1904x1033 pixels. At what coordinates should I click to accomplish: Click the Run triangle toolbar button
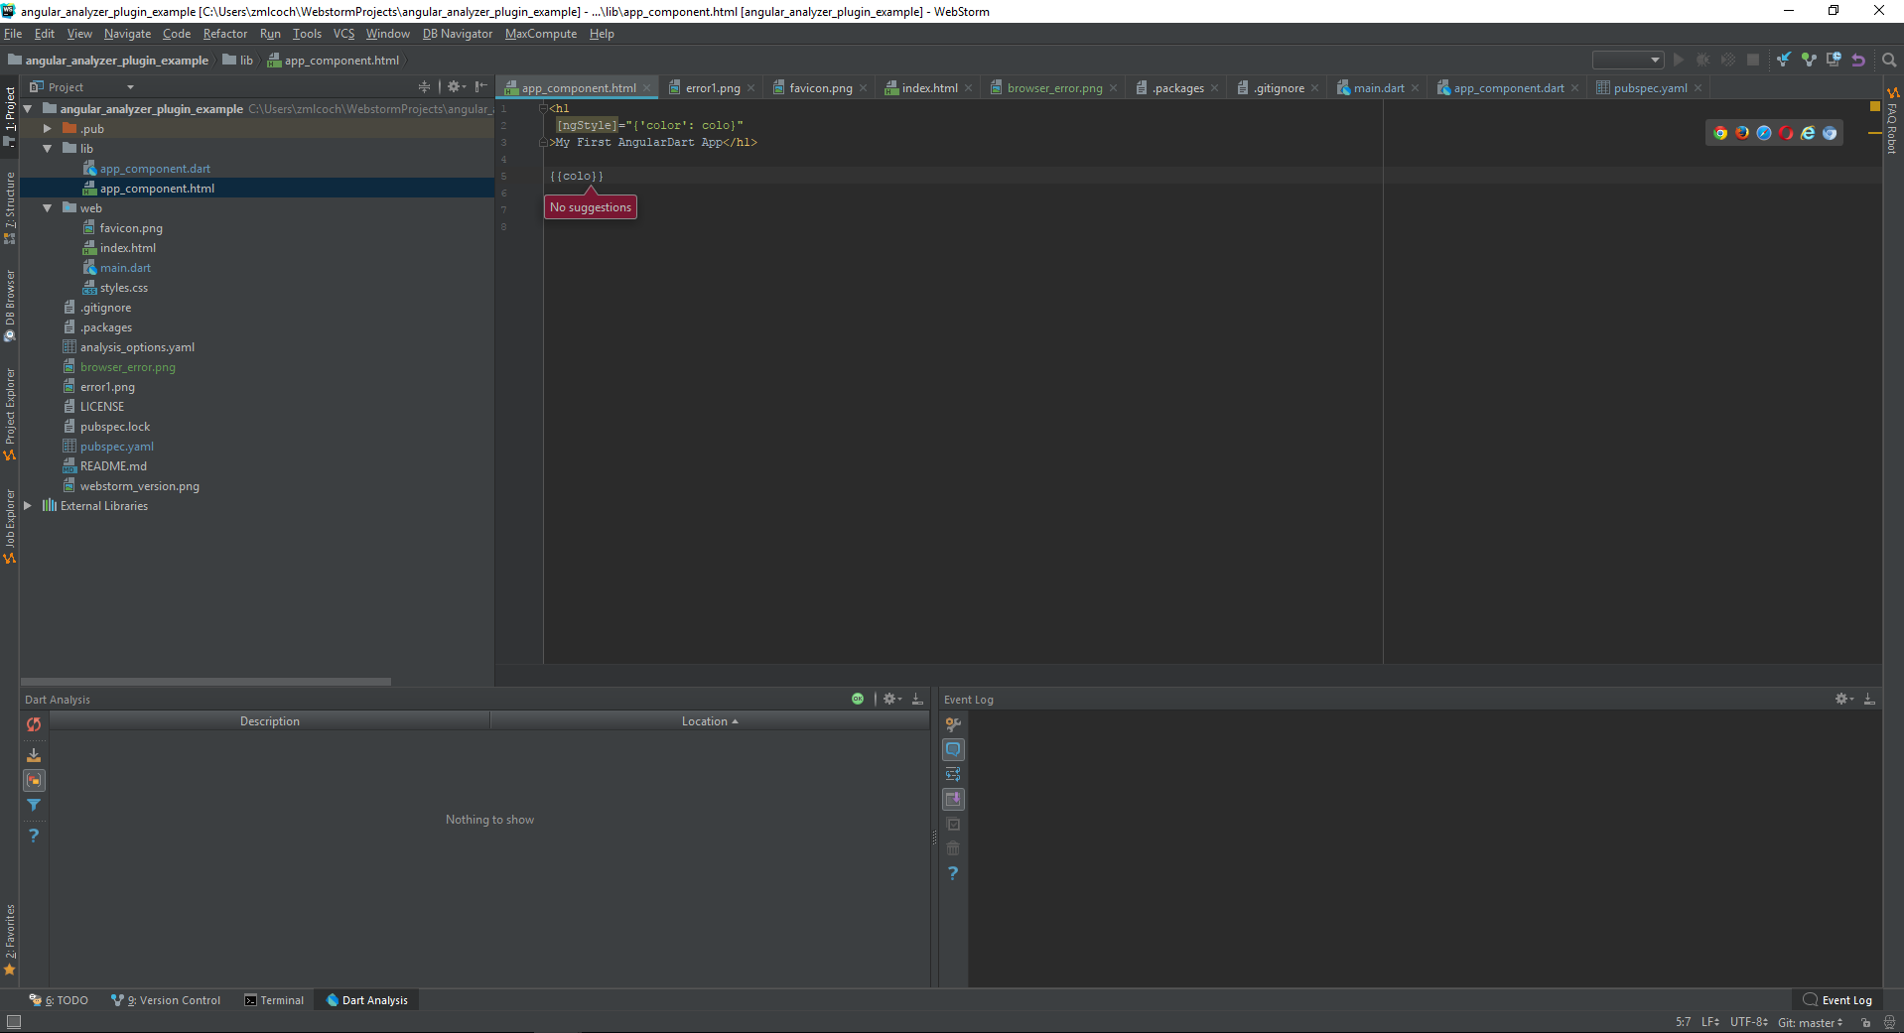1679,60
